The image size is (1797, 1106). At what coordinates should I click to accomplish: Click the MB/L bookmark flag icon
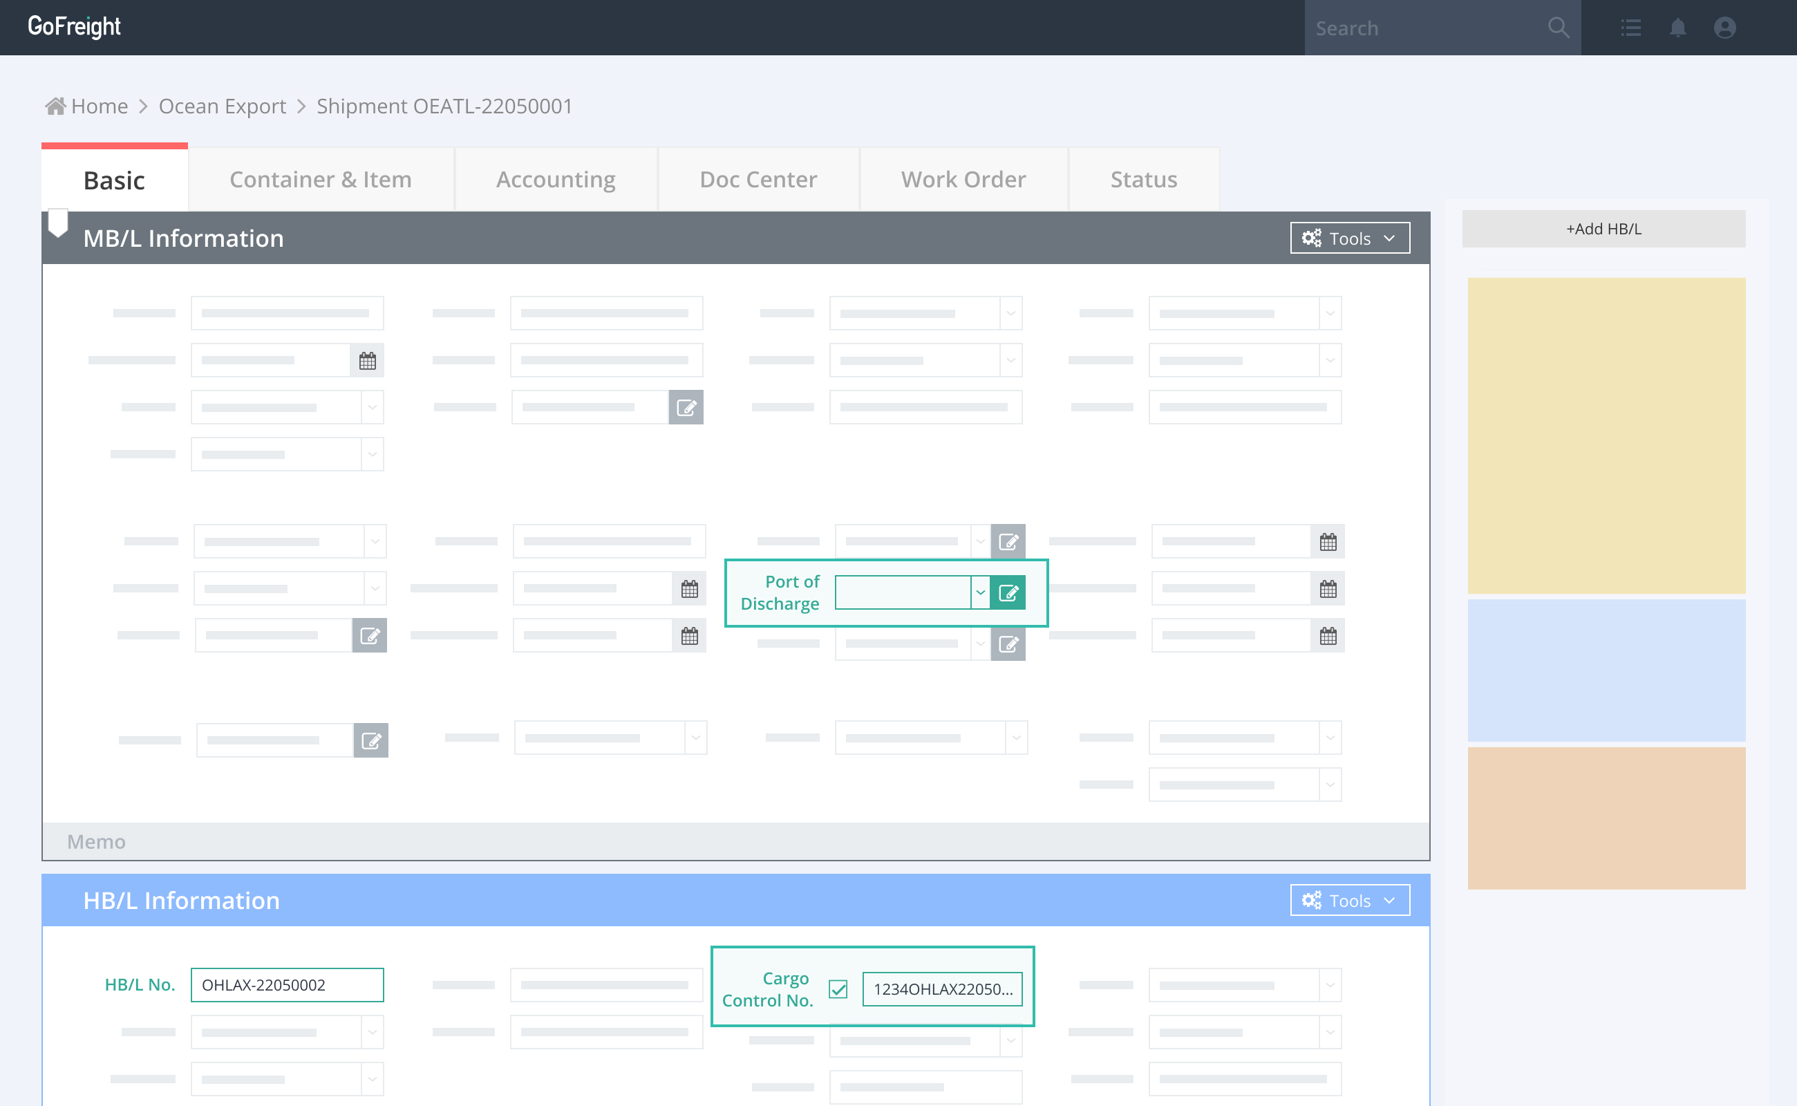[58, 223]
